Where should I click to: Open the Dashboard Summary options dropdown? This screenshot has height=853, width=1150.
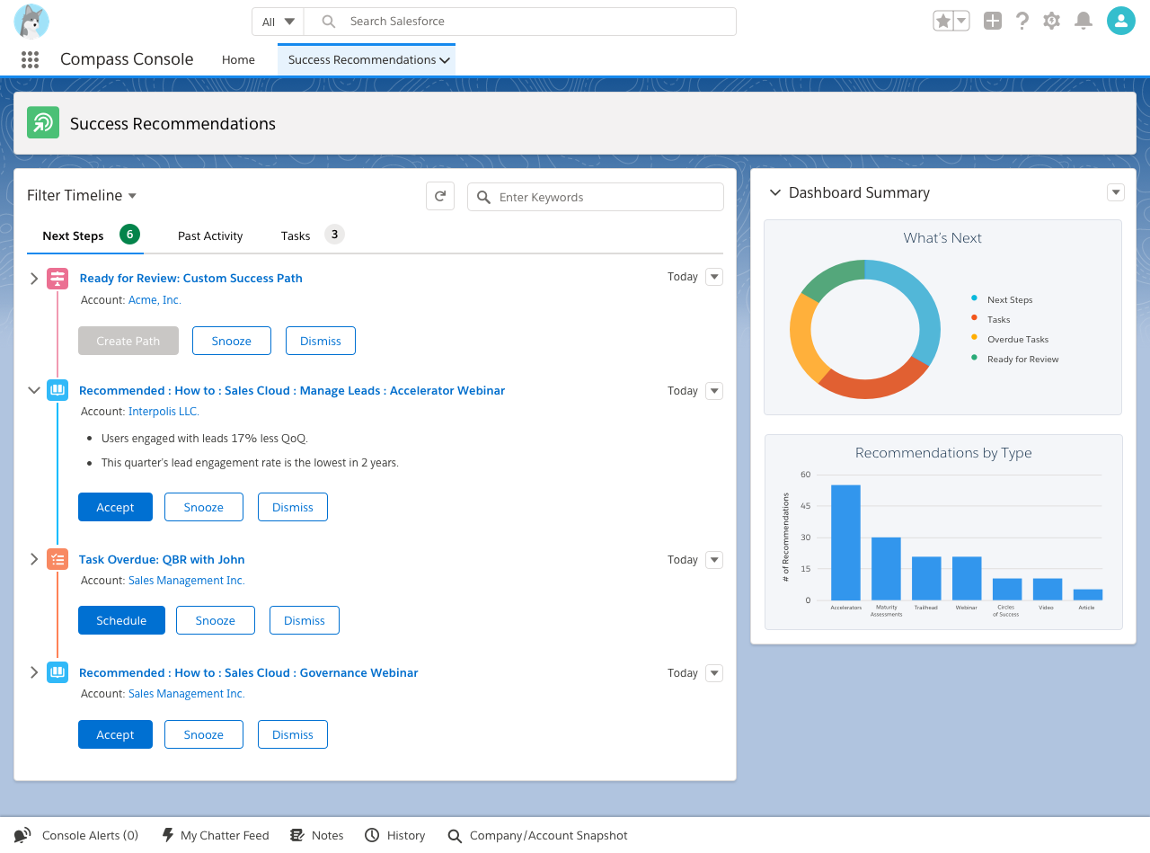(1116, 192)
